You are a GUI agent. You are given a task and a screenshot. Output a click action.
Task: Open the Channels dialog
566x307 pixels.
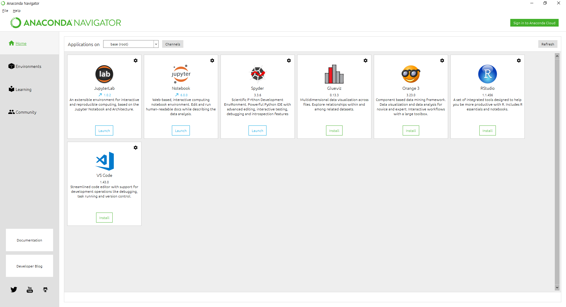[x=173, y=44]
